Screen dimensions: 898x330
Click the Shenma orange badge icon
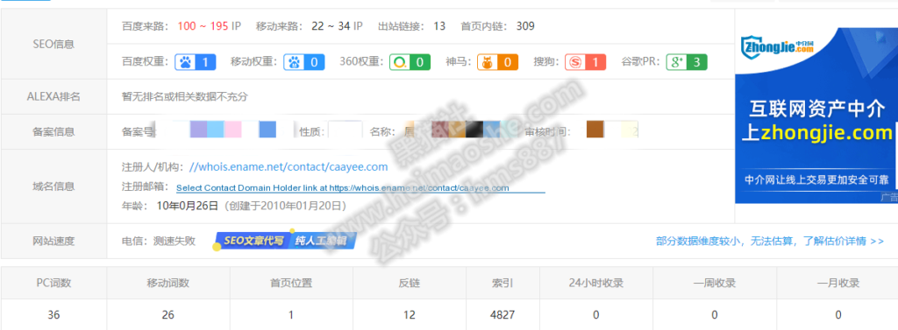tap(498, 62)
